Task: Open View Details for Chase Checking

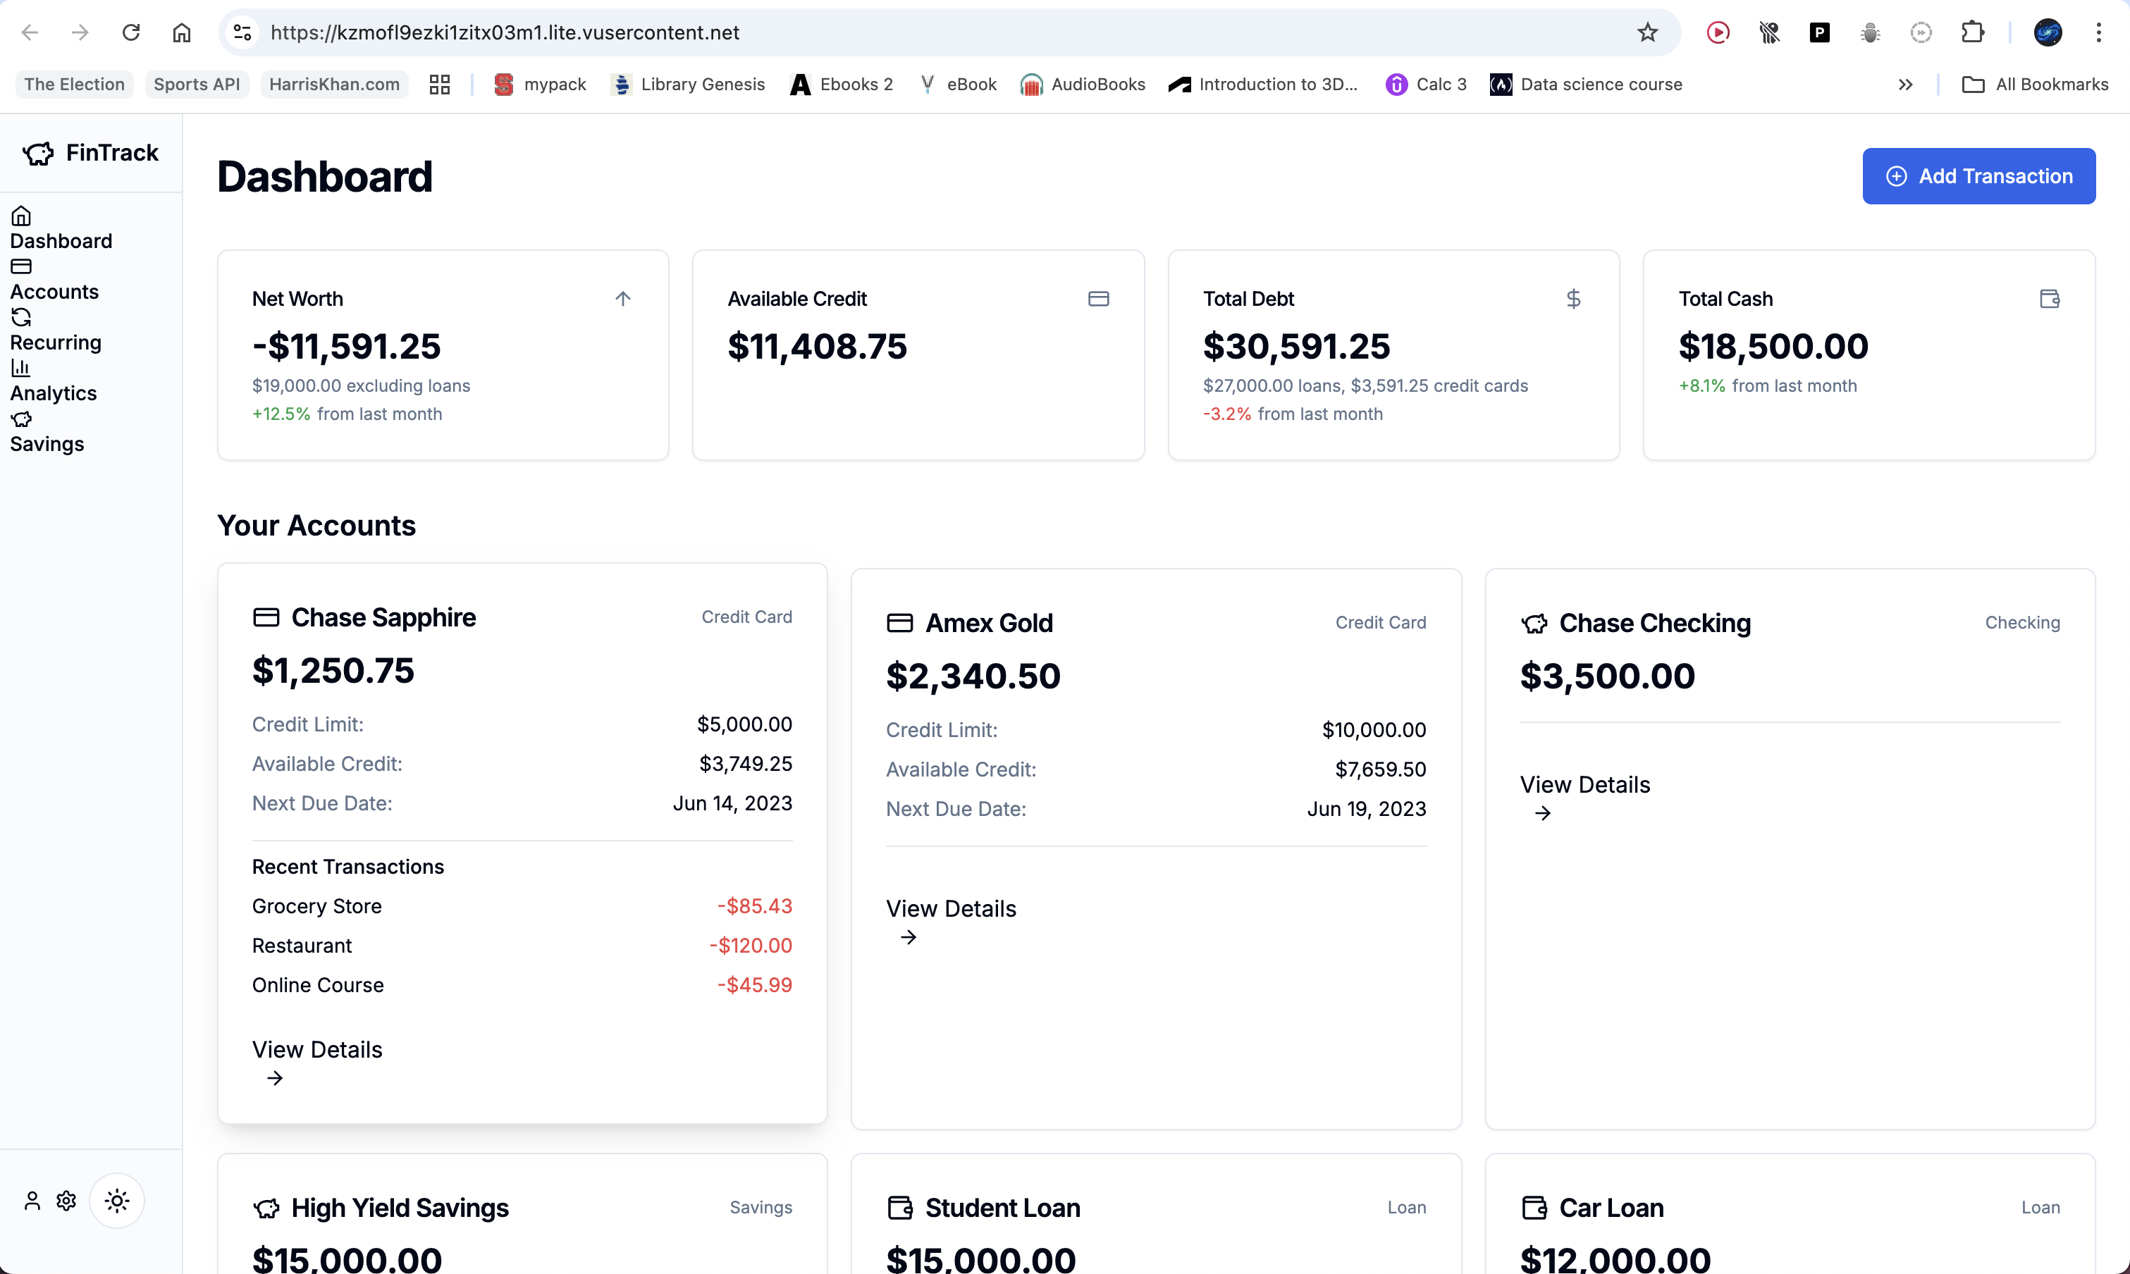Action: 1585,798
